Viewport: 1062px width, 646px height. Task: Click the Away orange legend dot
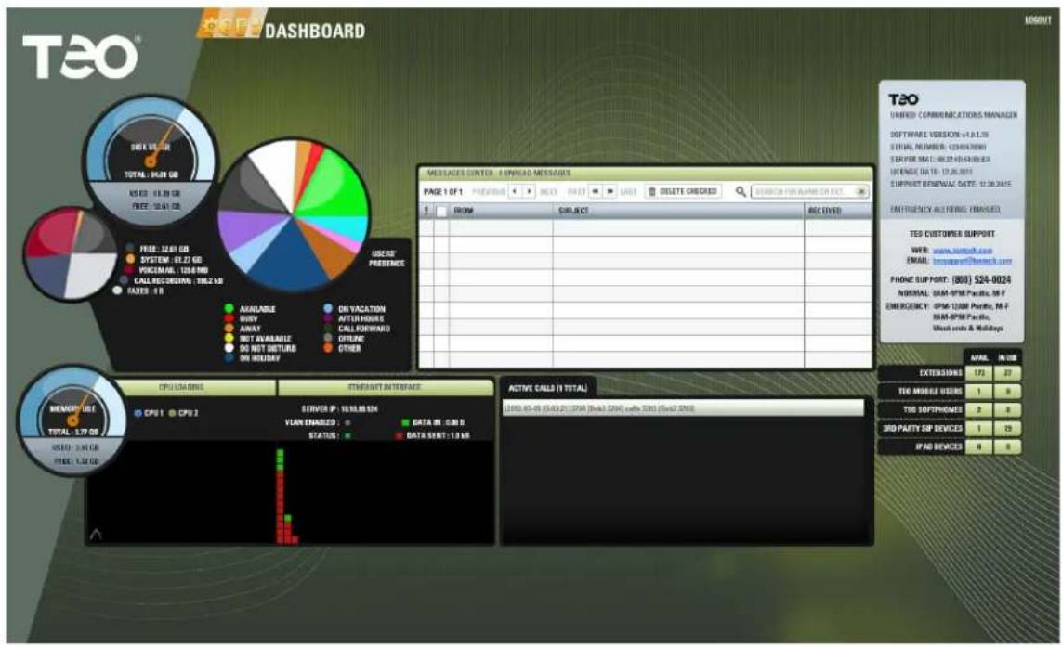pyautogui.click(x=229, y=328)
